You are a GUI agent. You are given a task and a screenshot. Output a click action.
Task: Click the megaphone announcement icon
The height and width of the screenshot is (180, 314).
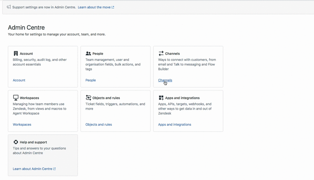9,7
